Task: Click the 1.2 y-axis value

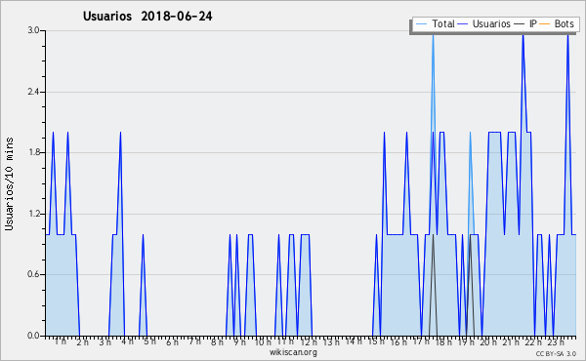Action: [x=33, y=214]
